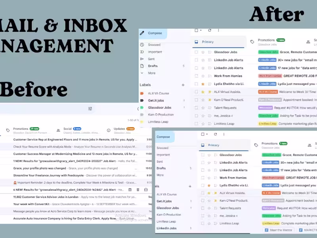317x238 pixels.
Task: Switch to Social tab with 5 new
Action: [72, 129]
